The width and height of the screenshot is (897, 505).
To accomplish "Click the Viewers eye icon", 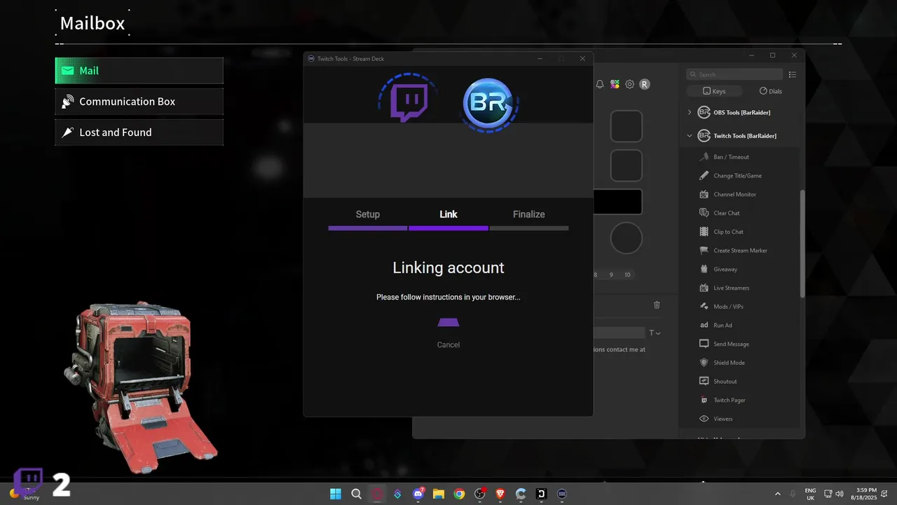I will 704,419.
